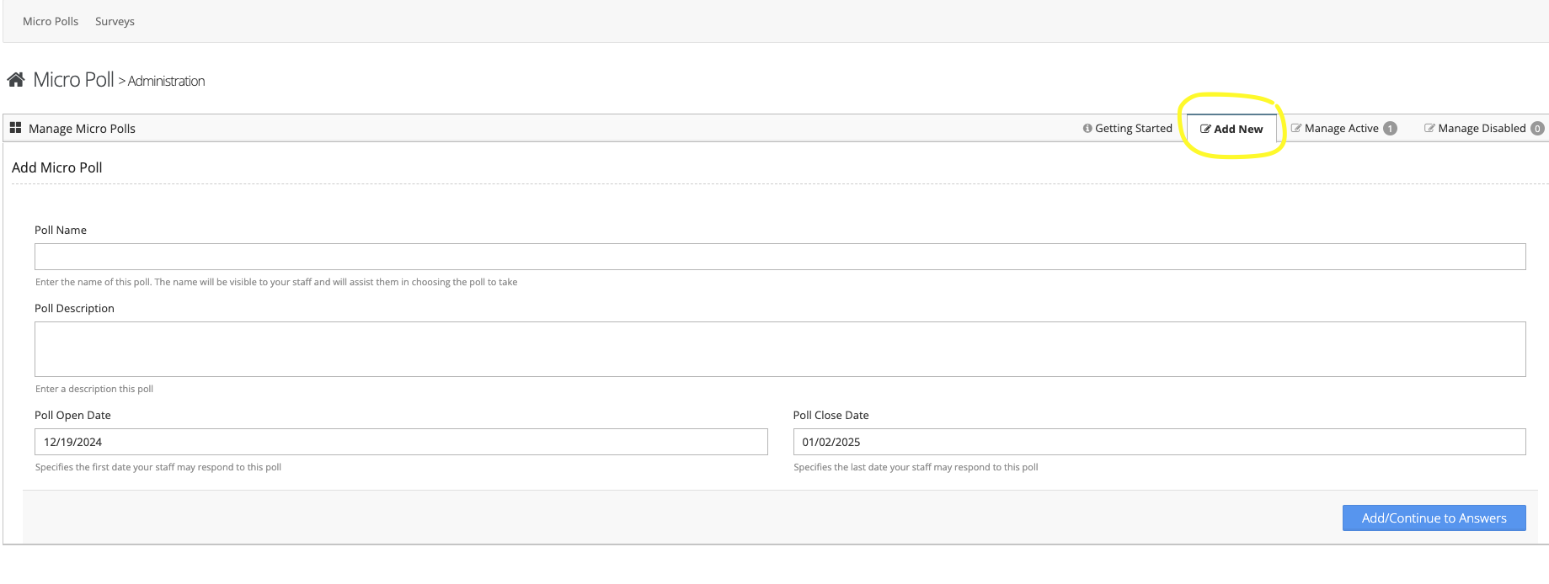
Task: Switch to the Getting Started tab
Action: pos(1133,129)
